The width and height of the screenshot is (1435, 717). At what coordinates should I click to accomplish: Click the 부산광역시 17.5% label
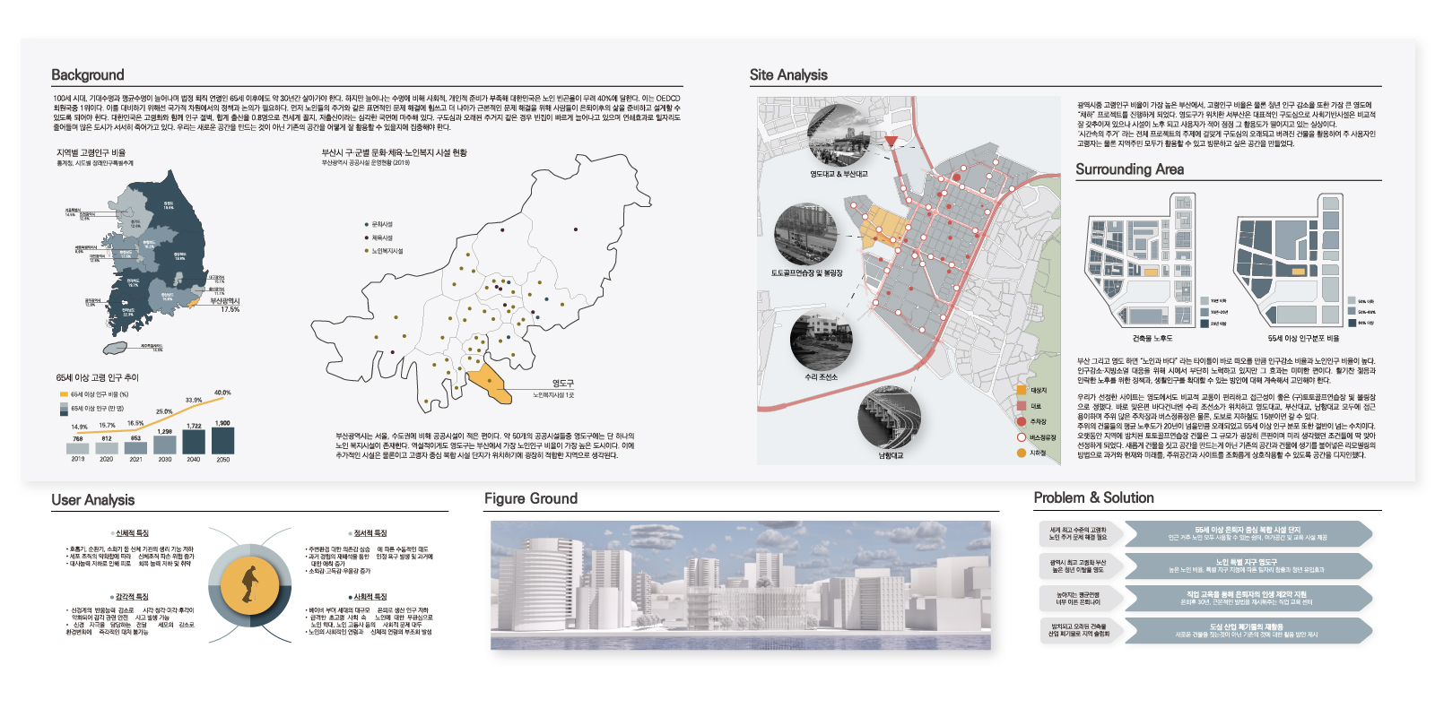click(x=225, y=306)
